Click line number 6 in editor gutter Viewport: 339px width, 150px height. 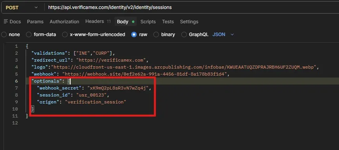click(16, 81)
